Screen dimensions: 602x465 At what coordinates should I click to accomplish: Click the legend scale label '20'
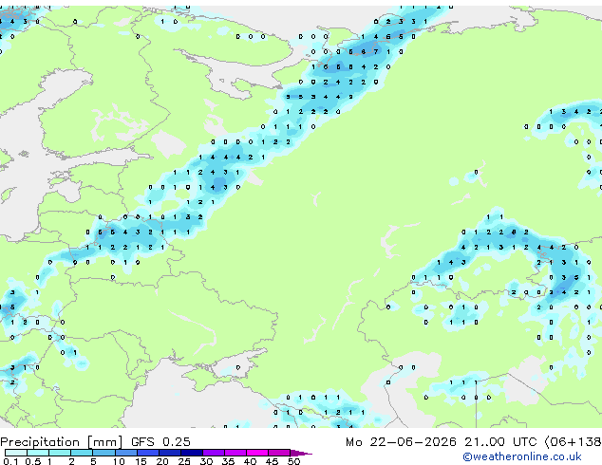coord(162,461)
